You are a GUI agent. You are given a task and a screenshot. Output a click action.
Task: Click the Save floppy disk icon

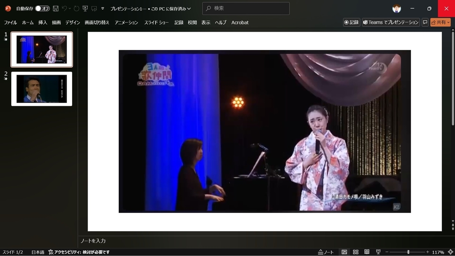[x=56, y=8]
